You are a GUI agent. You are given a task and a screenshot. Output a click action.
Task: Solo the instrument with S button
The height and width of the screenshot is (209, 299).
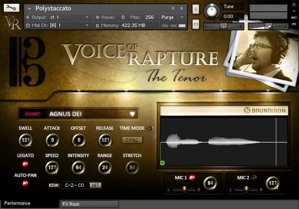pyautogui.click(x=196, y=9)
